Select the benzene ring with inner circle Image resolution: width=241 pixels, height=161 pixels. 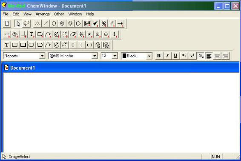pos(62,24)
